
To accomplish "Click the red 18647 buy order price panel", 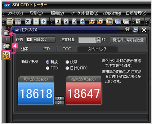I will point(83,93).
